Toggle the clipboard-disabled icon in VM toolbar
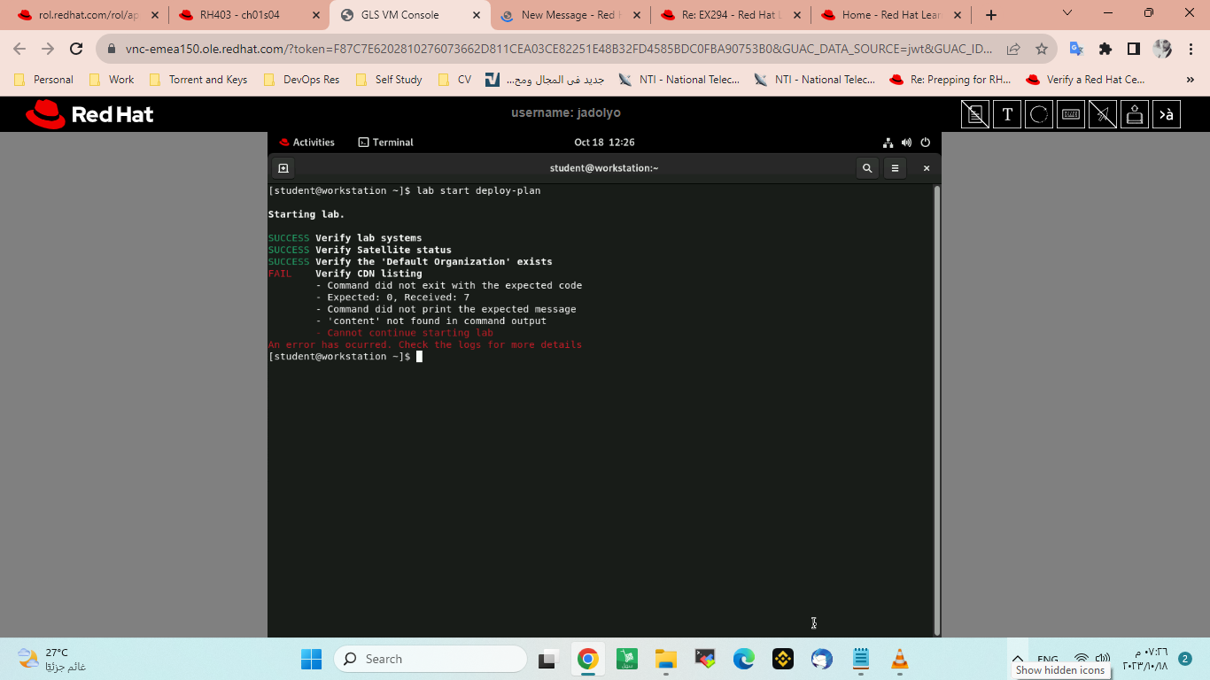The height and width of the screenshot is (680, 1210). pos(975,113)
